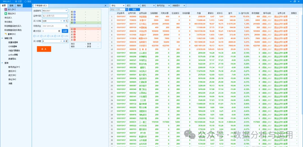The width and height of the screenshot is (303, 147).
Task: Open 功能扩展模块 under 策略交易
Action: 14,51
